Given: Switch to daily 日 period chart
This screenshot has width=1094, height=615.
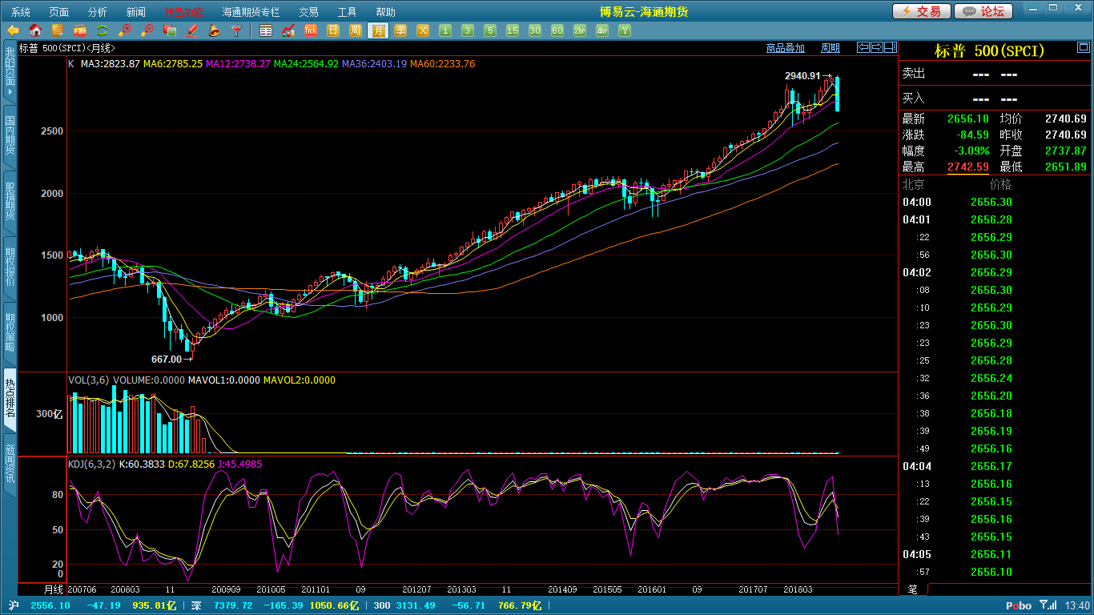Looking at the screenshot, I should (333, 30).
